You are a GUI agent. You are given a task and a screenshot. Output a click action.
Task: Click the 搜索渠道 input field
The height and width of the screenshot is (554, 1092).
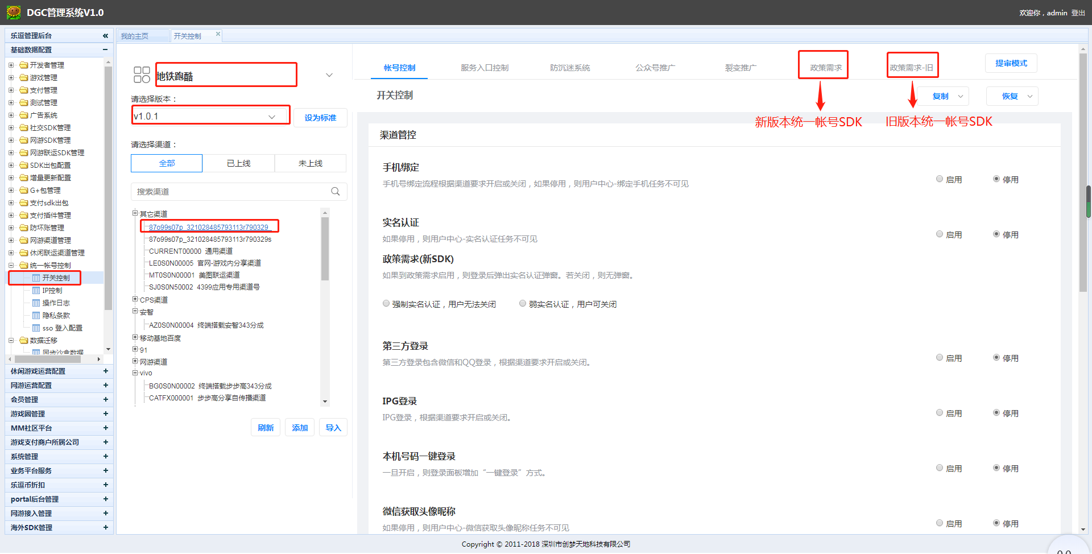point(227,192)
